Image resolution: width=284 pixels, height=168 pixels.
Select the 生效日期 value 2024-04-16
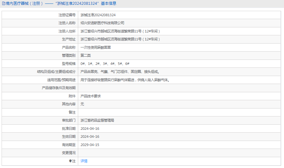click(x=90, y=136)
